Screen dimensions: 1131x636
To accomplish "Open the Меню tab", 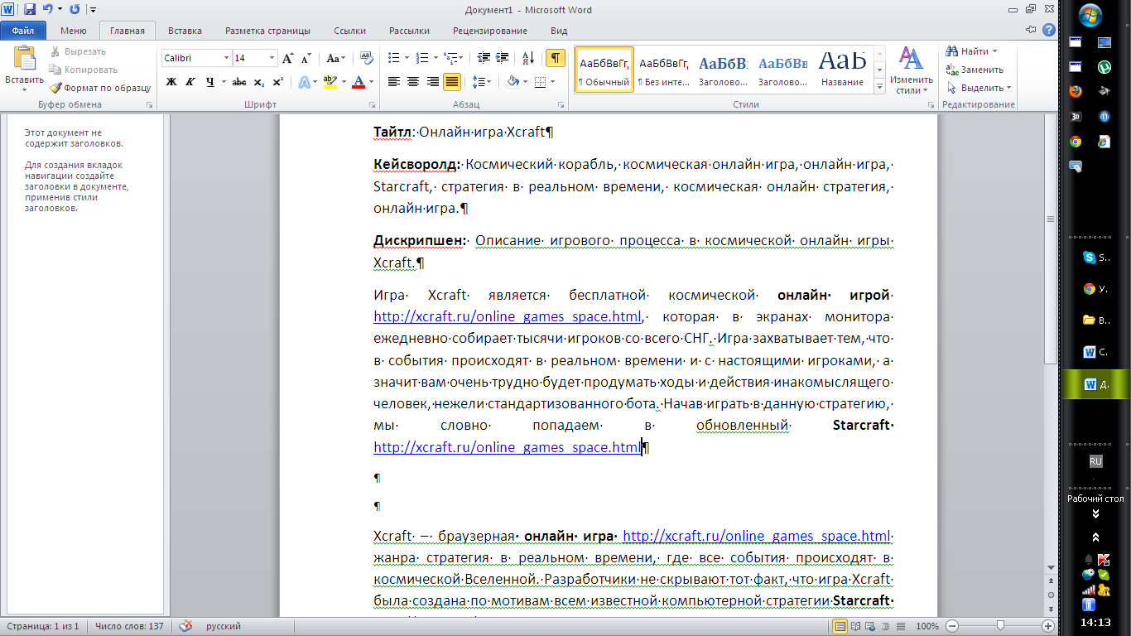I will pos(73,31).
